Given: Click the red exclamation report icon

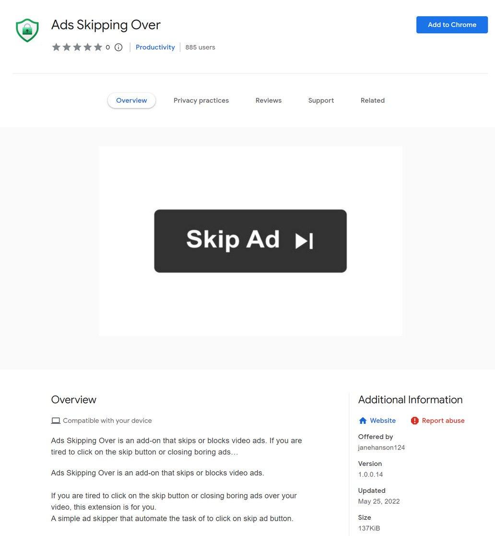Looking at the screenshot, I should point(415,421).
